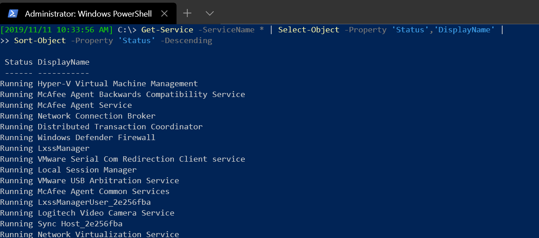This screenshot has width=539, height=238.
Task: Click McAfee Agent Common Services row
Action: (x=85, y=191)
